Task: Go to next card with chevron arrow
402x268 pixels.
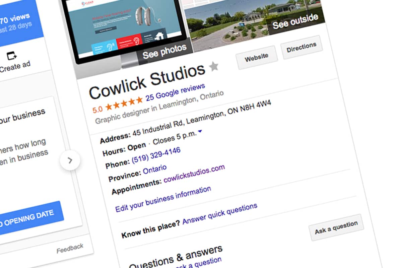Action: pyautogui.click(x=70, y=161)
